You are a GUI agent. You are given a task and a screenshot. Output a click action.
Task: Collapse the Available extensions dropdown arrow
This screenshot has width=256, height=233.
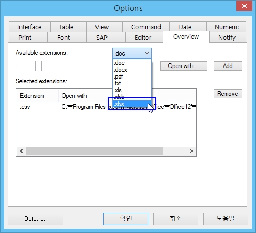pyautogui.click(x=147, y=53)
